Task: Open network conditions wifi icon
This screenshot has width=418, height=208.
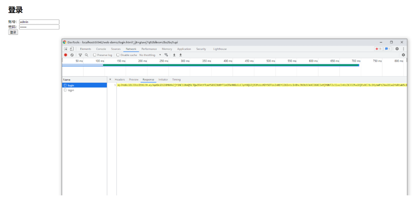Action: tap(166, 55)
